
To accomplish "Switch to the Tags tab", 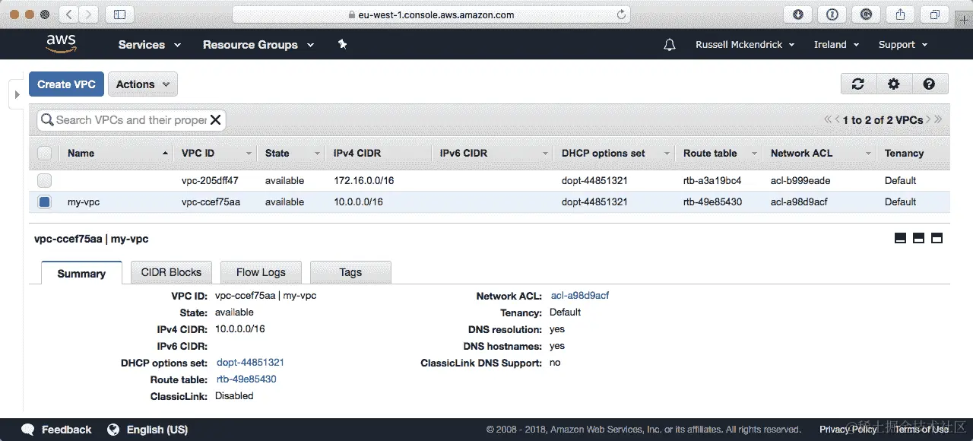I will [x=350, y=272].
